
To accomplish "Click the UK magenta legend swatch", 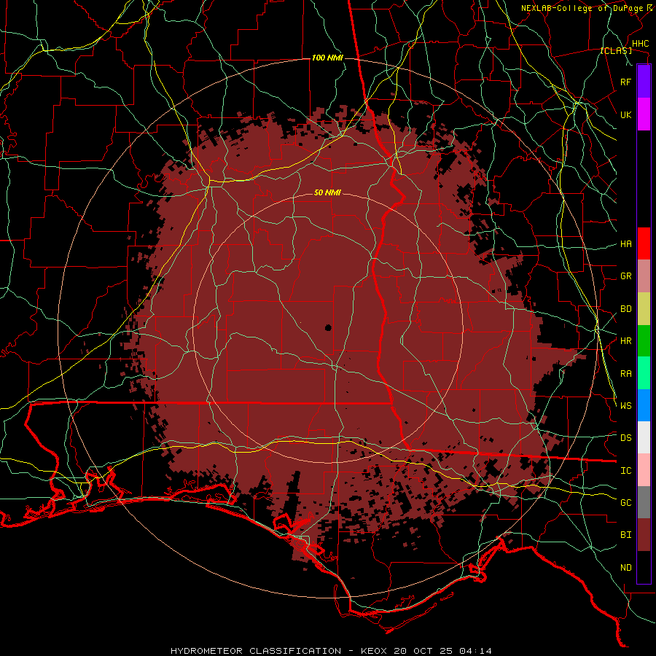I will [x=644, y=114].
